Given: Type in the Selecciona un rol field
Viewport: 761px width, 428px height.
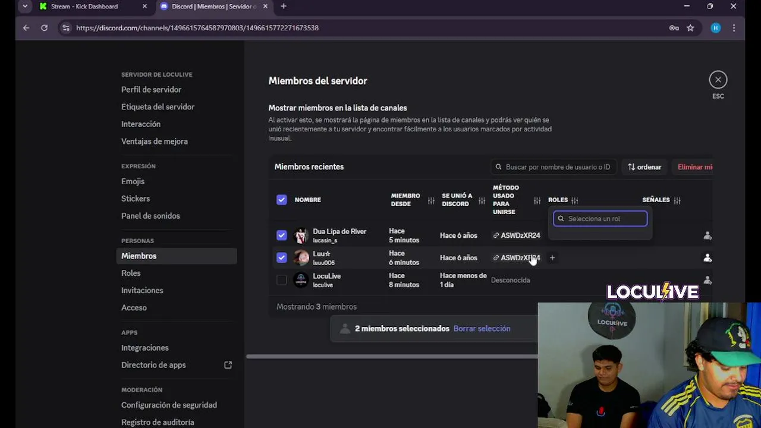Looking at the screenshot, I should pyautogui.click(x=600, y=219).
